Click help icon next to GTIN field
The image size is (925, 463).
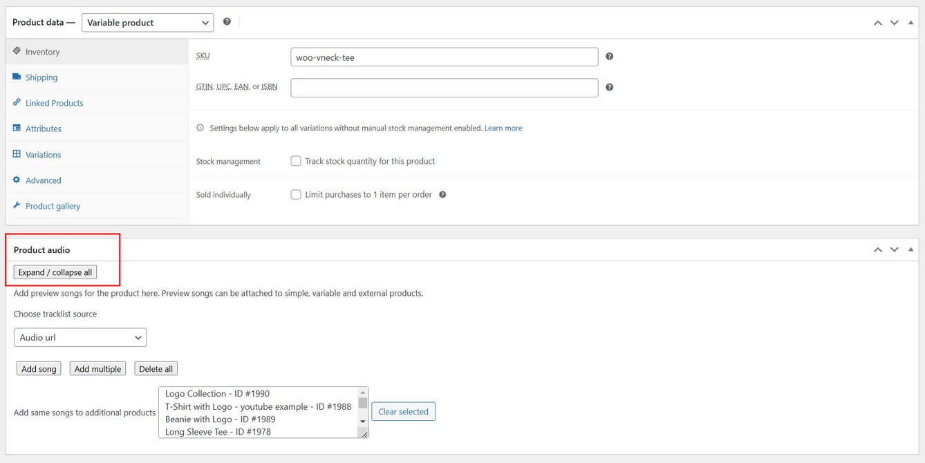pos(609,88)
